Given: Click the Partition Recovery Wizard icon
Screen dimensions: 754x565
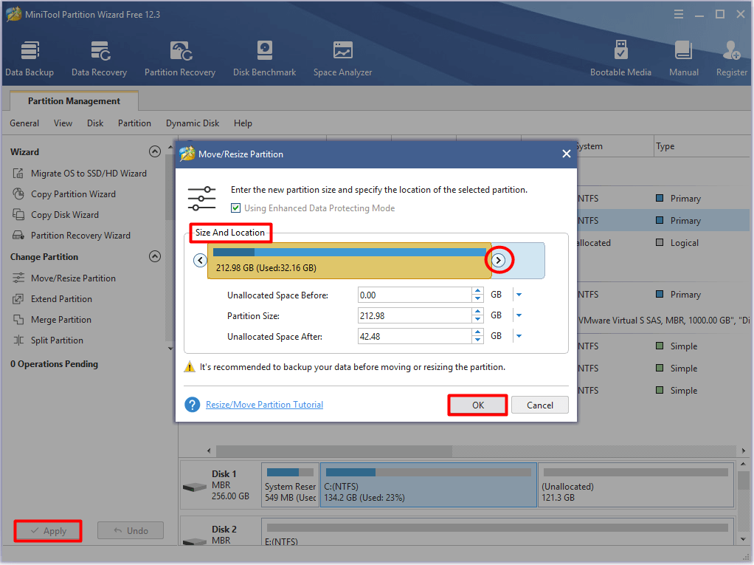Looking at the screenshot, I should click(18, 236).
